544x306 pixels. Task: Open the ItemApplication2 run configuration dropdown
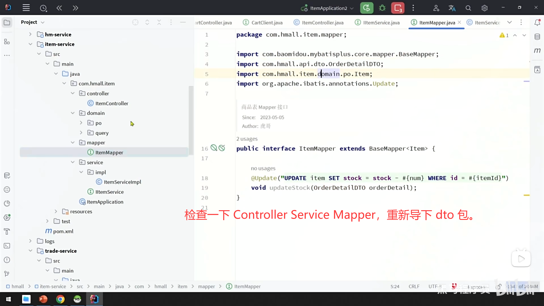pyautogui.click(x=328, y=8)
